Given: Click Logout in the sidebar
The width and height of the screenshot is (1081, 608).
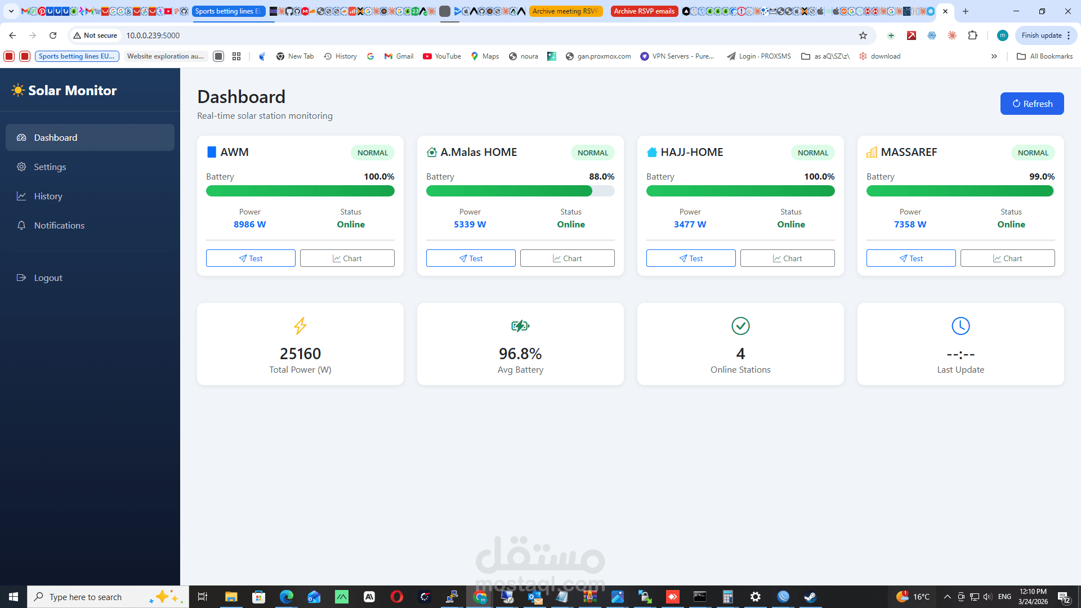Looking at the screenshot, I should click(x=90, y=278).
